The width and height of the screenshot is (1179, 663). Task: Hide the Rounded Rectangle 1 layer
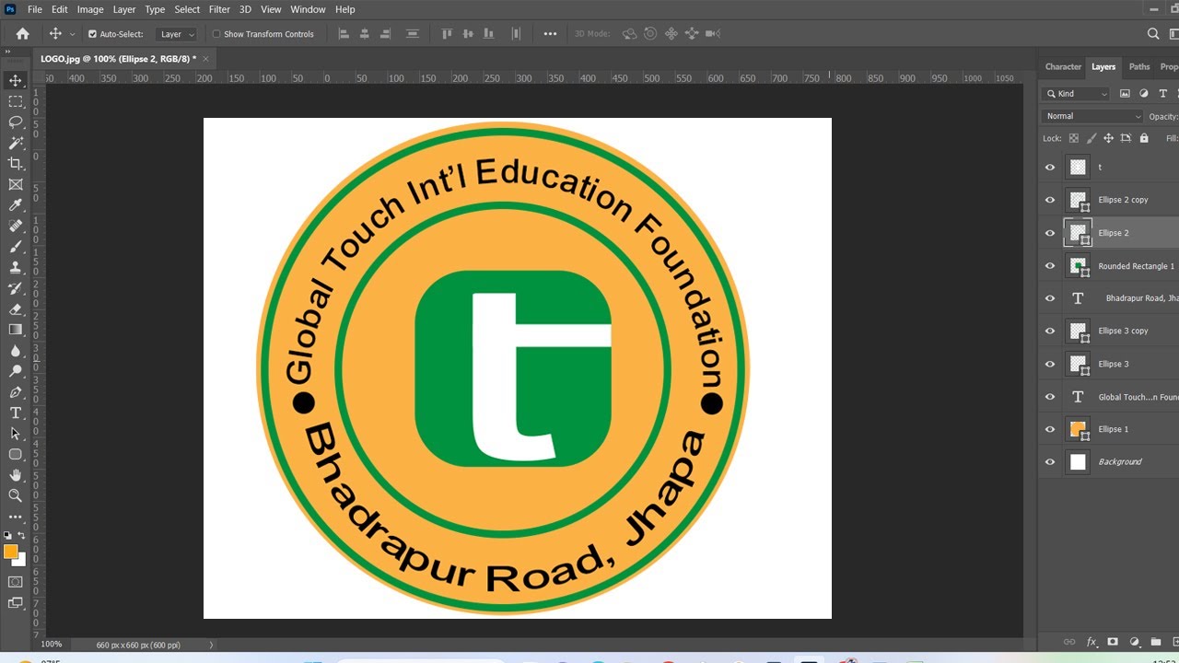coord(1050,266)
